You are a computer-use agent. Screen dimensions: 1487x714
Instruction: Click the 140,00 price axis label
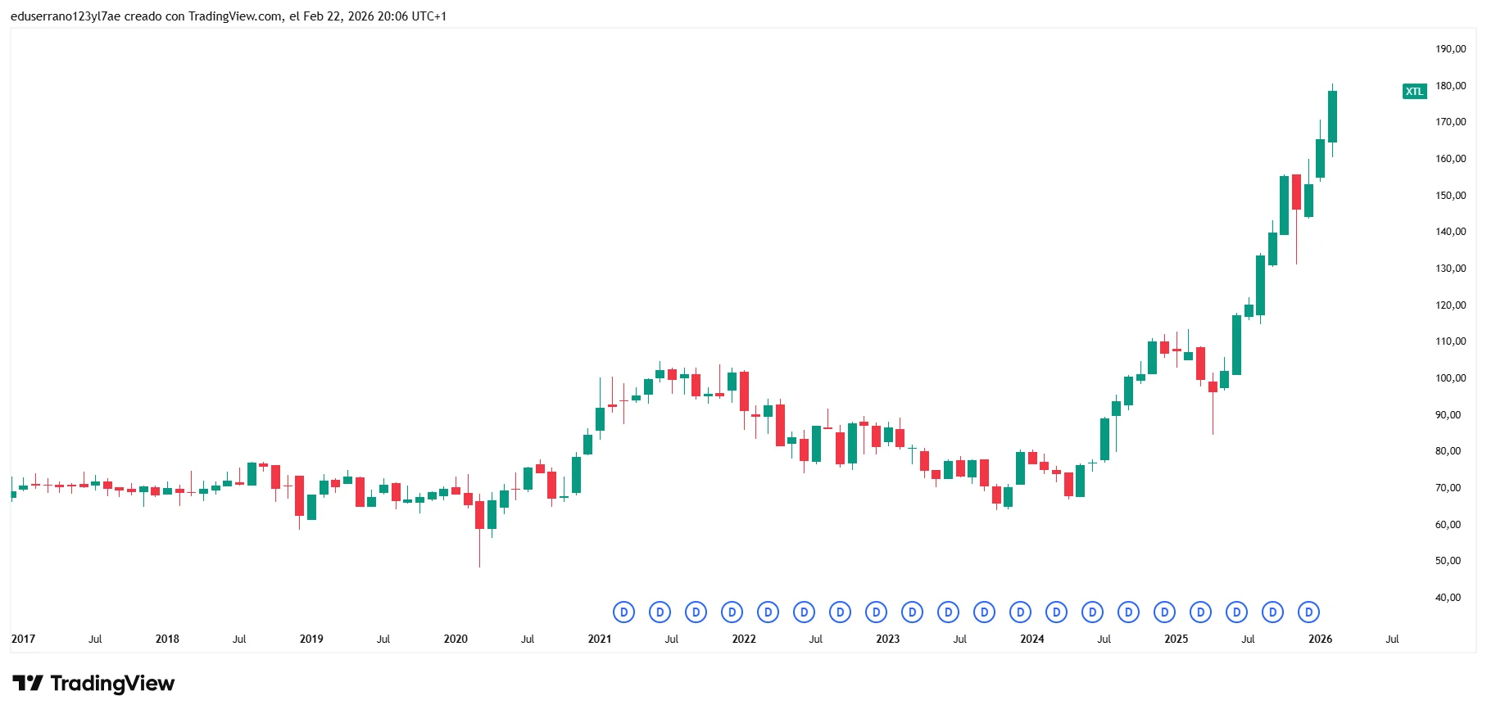point(1450,231)
